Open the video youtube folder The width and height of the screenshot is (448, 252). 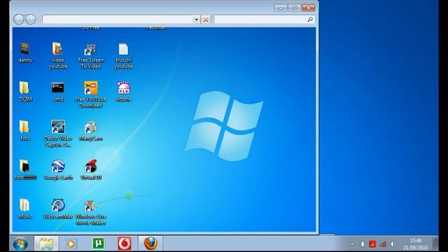pyautogui.click(x=57, y=56)
